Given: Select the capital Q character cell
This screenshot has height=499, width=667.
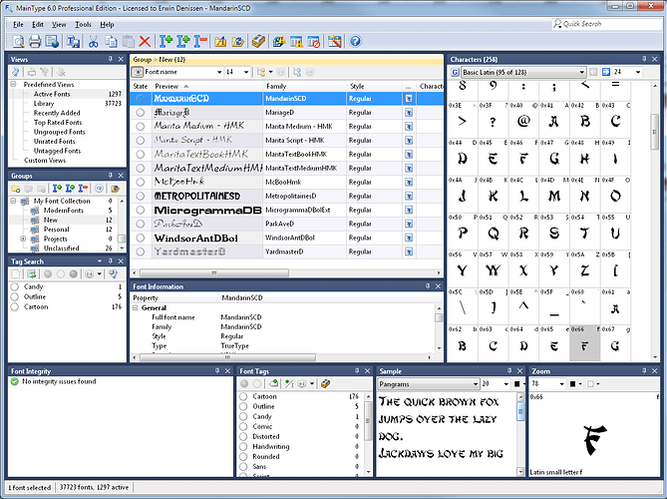Looking at the screenshot, I should (x=493, y=233).
